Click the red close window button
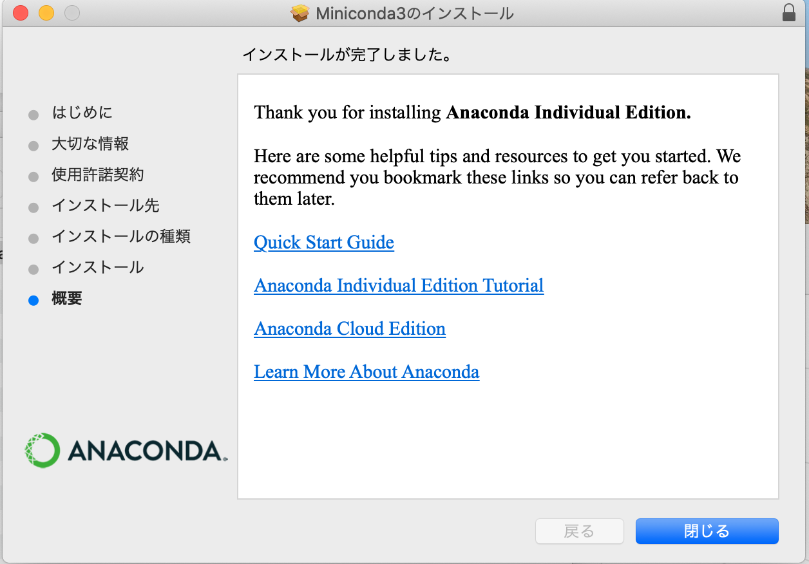 click(x=21, y=13)
